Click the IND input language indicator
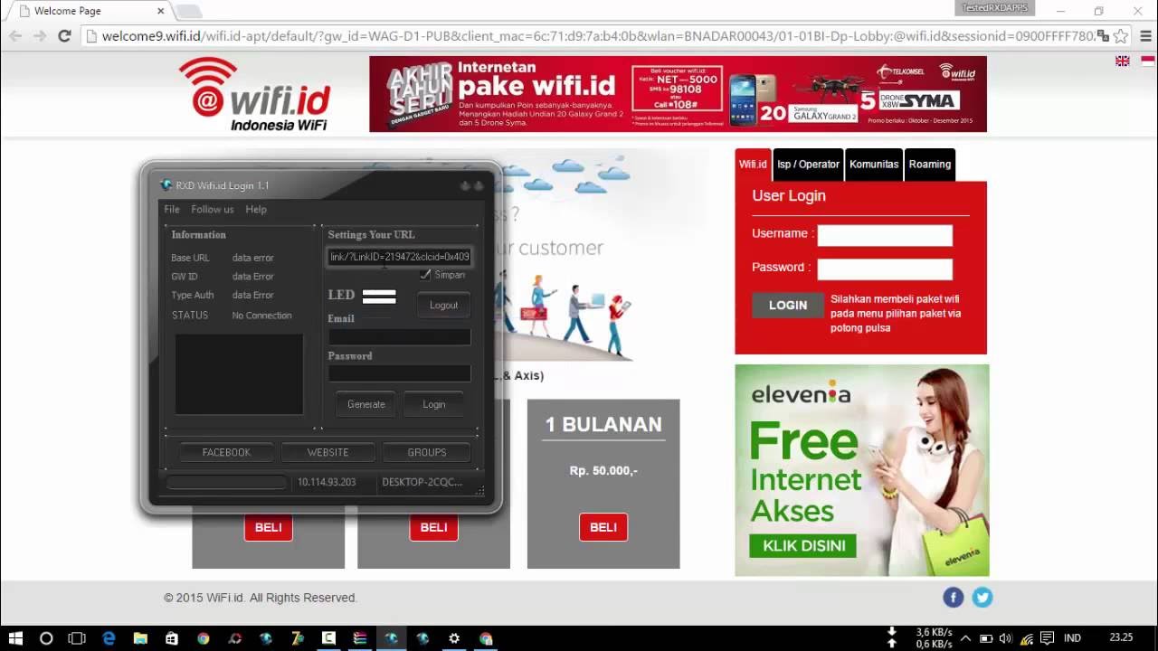 pyautogui.click(x=1072, y=638)
